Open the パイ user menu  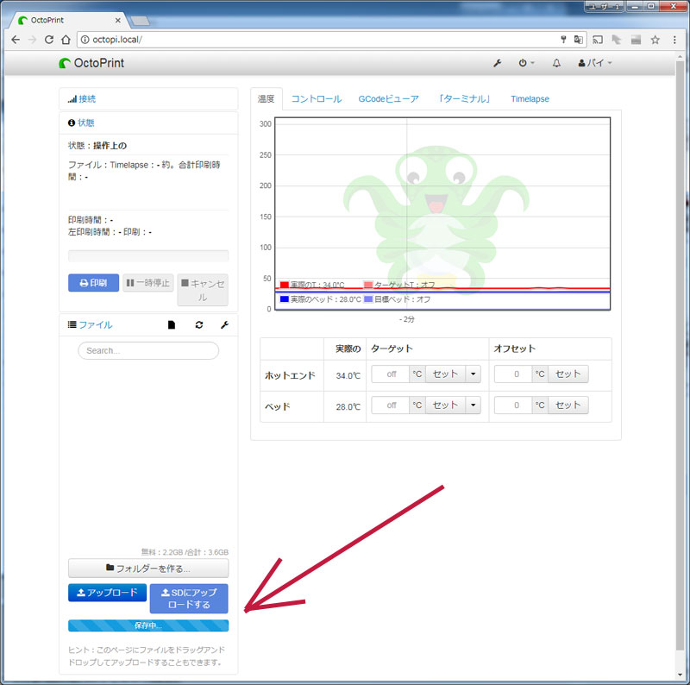[x=595, y=63]
